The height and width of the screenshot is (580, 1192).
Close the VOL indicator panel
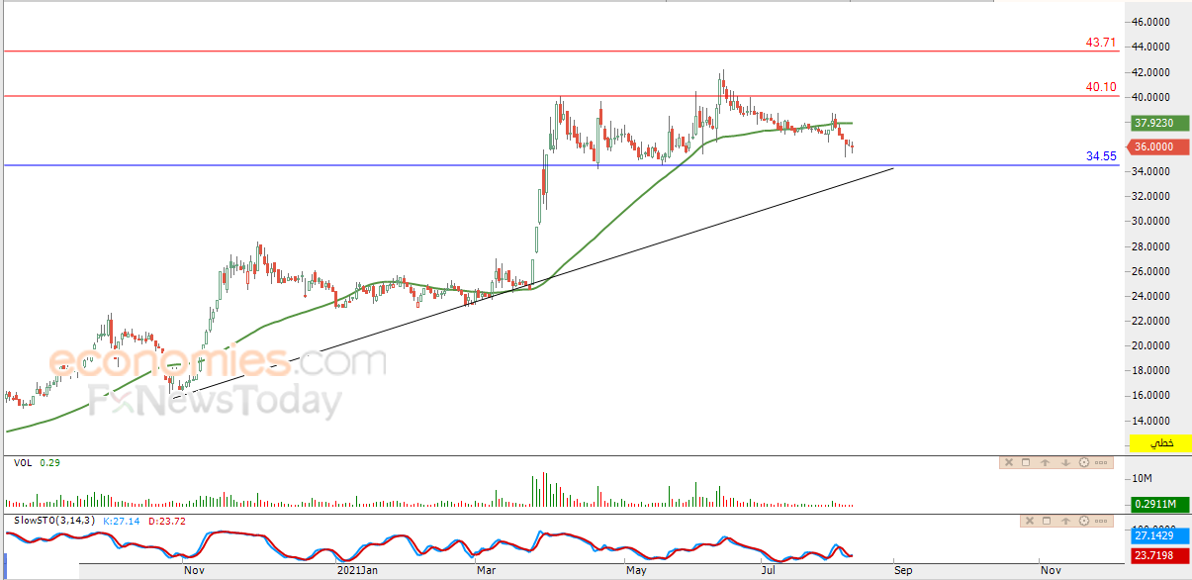point(1009,462)
